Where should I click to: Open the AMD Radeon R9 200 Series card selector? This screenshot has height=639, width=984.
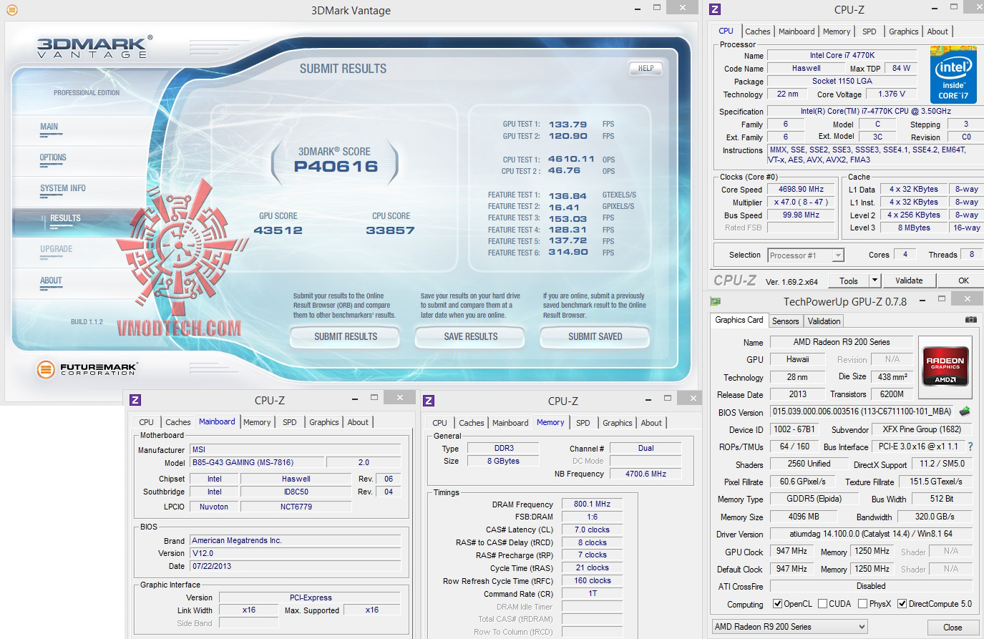[790, 627]
